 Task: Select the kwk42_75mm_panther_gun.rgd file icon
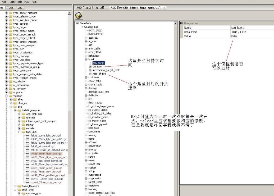pyautogui.click(x=28, y=175)
